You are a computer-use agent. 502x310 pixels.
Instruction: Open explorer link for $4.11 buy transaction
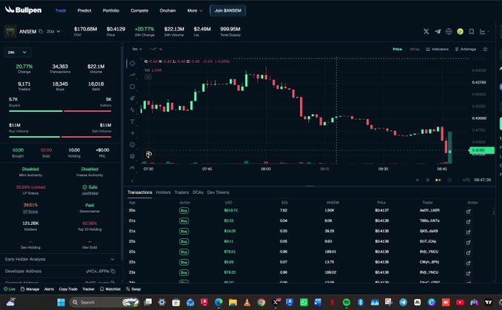468,243
